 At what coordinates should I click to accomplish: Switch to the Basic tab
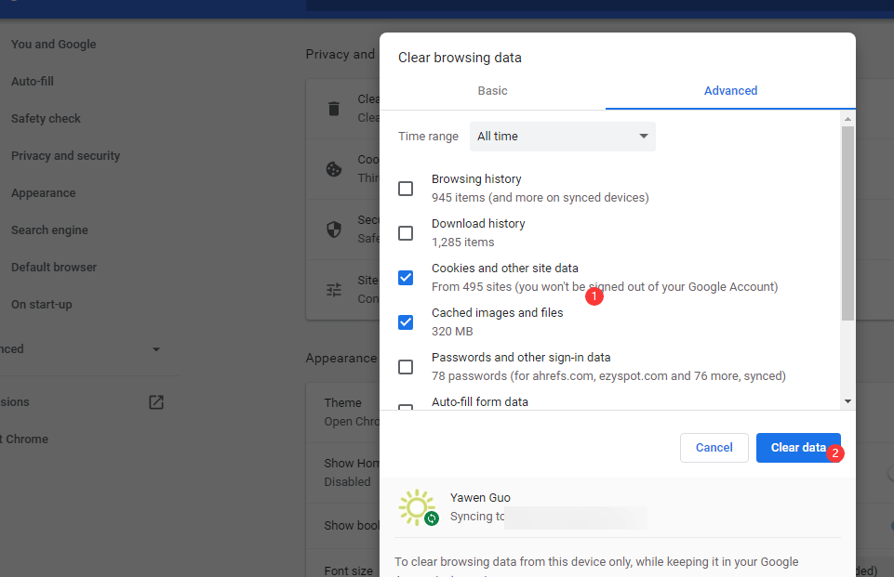click(492, 91)
